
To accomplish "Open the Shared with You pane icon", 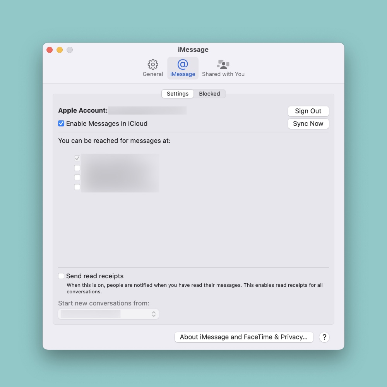I will [x=223, y=64].
